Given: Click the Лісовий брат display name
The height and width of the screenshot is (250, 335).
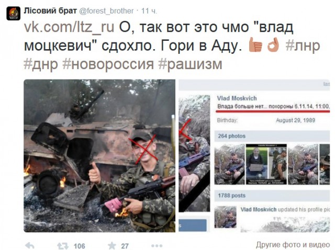Looking at the screenshot, I should 50,10.
